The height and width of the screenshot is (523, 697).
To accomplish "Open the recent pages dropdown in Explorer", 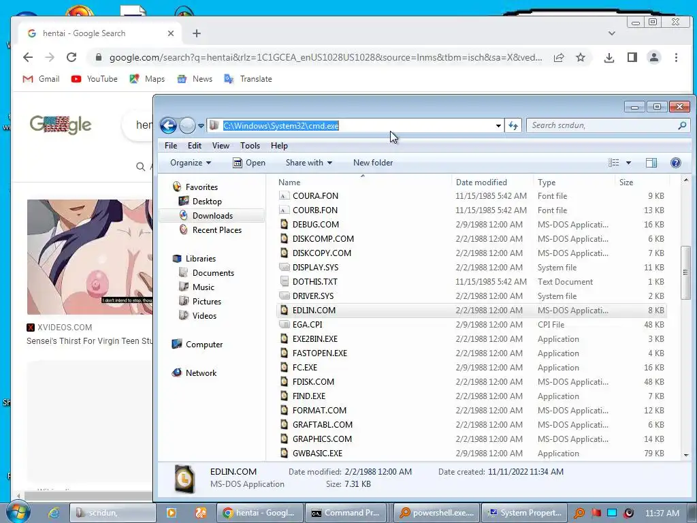I will click(201, 126).
